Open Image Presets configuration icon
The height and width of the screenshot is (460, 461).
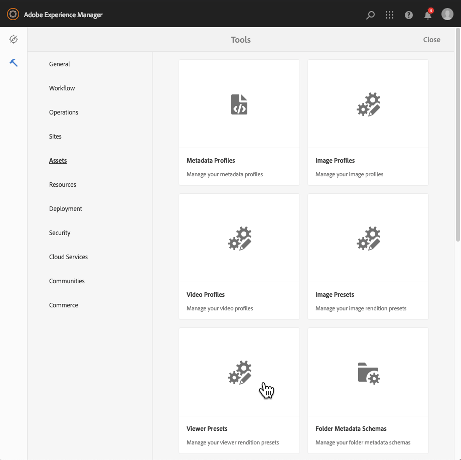tap(368, 238)
